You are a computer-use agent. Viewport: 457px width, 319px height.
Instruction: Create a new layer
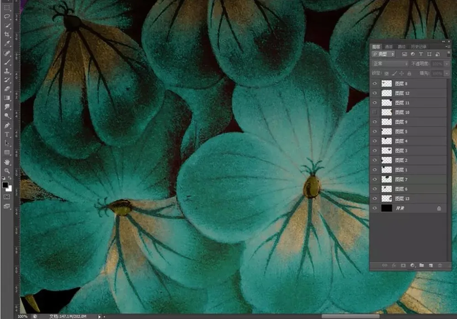pos(431,266)
